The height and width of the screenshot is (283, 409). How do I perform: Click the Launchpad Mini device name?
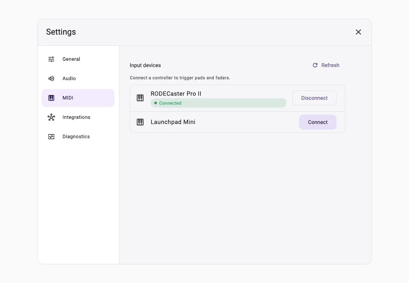coord(173,122)
